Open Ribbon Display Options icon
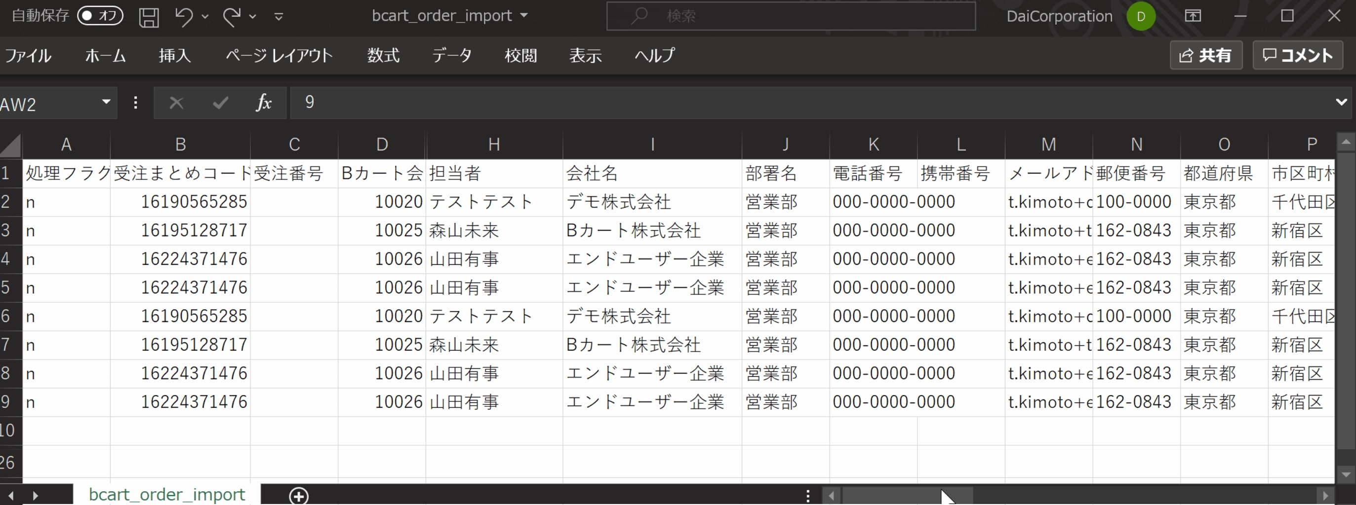1356x505 pixels. coord(1193,16)
